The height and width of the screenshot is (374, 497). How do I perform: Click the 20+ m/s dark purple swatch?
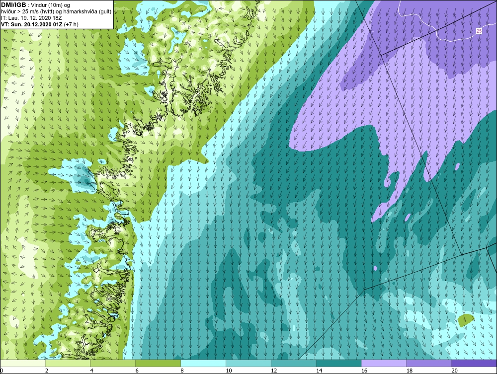click(x=474, y=363)
